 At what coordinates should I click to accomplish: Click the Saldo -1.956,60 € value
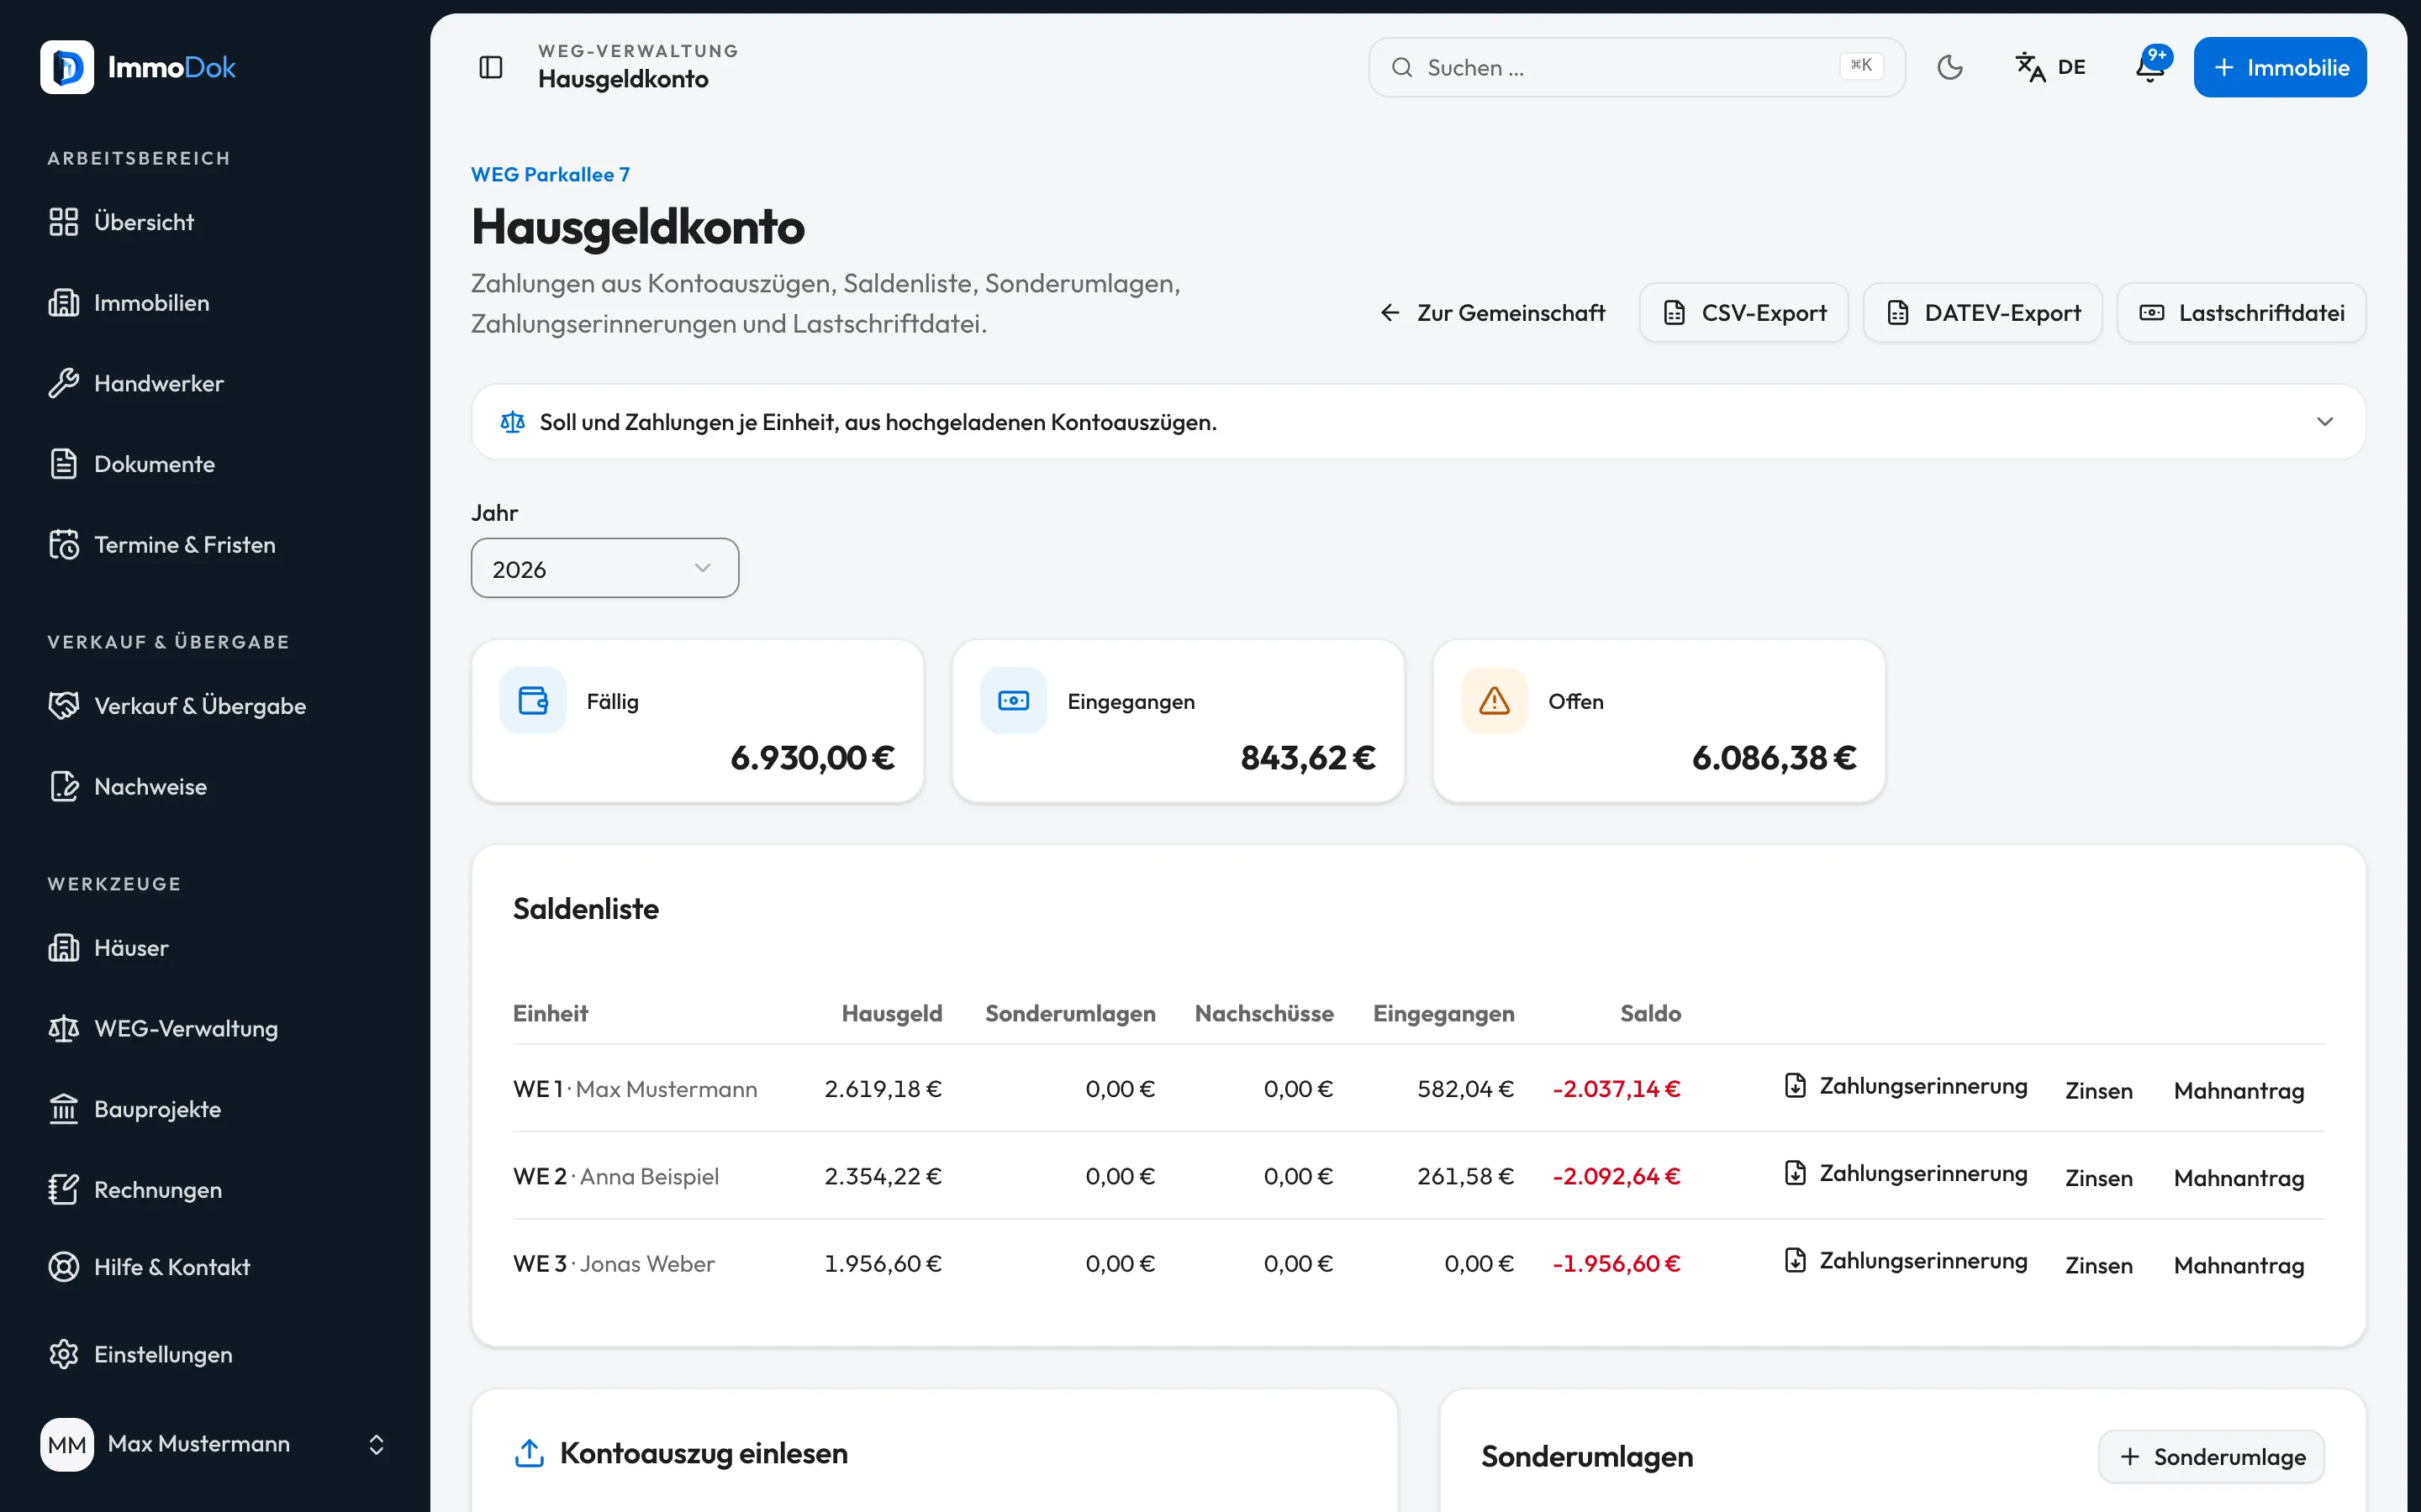(1617, 1264)
